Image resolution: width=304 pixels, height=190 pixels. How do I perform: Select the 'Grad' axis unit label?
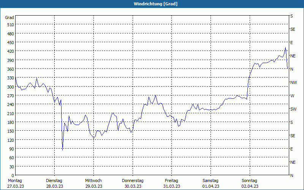click(x=9, y=17)
